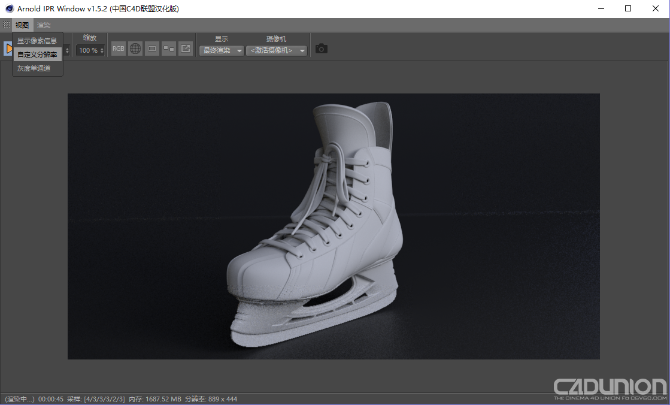The width and height of the screenshot is (670, 405).
Task: Click the Cinema 4D title bar icon
Action: point(9,8)
